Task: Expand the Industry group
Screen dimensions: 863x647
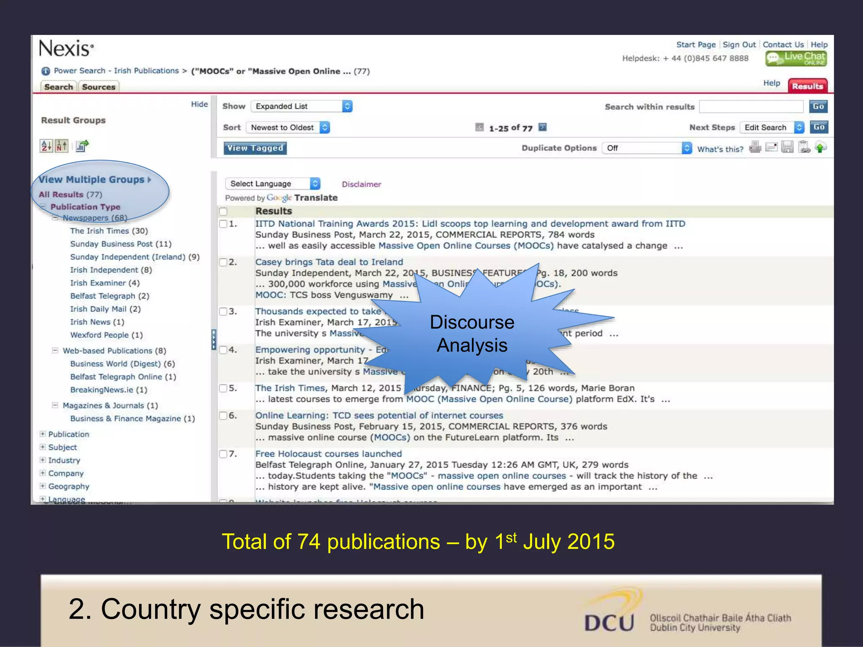Action: (x=43, y=460)
